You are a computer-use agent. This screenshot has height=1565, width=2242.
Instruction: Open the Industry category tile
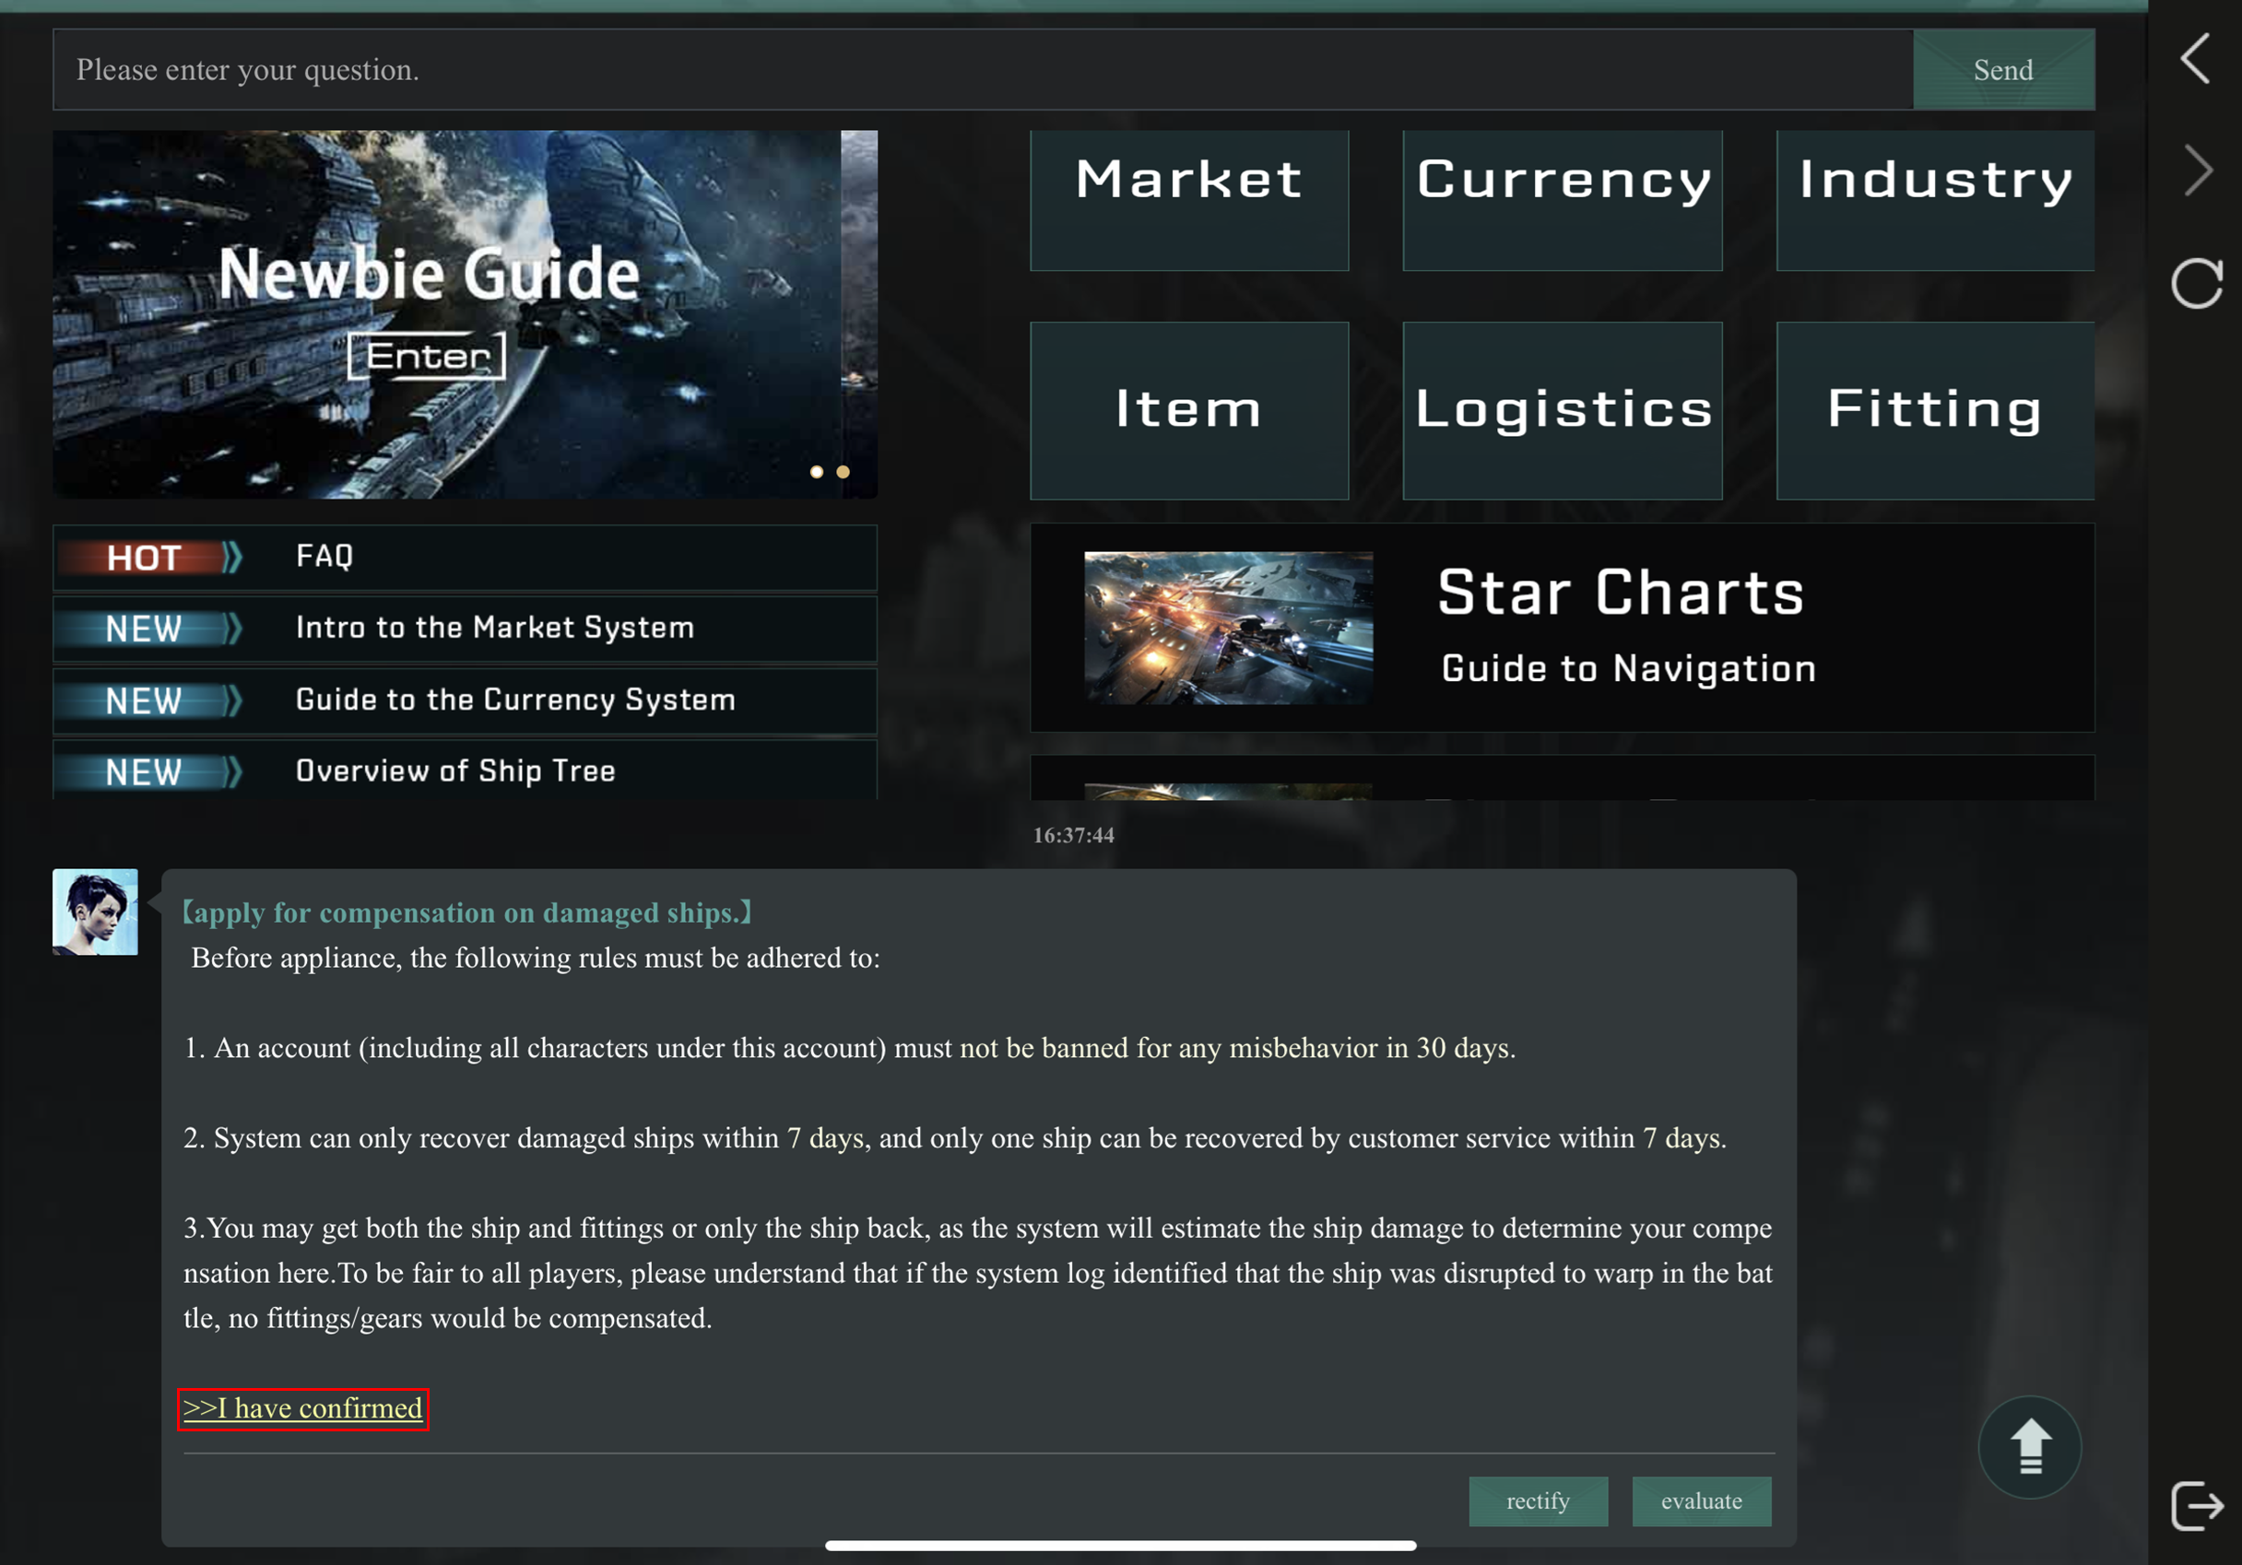1934,200
